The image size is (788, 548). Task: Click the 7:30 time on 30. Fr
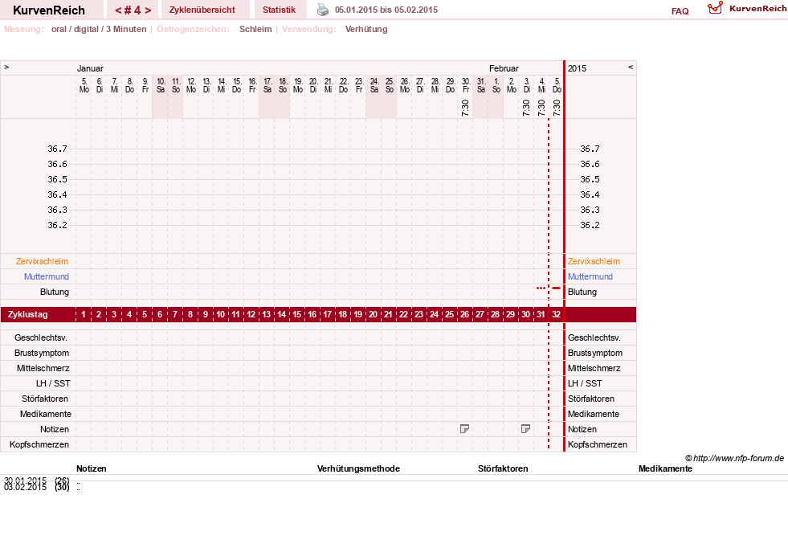(465, 108)
